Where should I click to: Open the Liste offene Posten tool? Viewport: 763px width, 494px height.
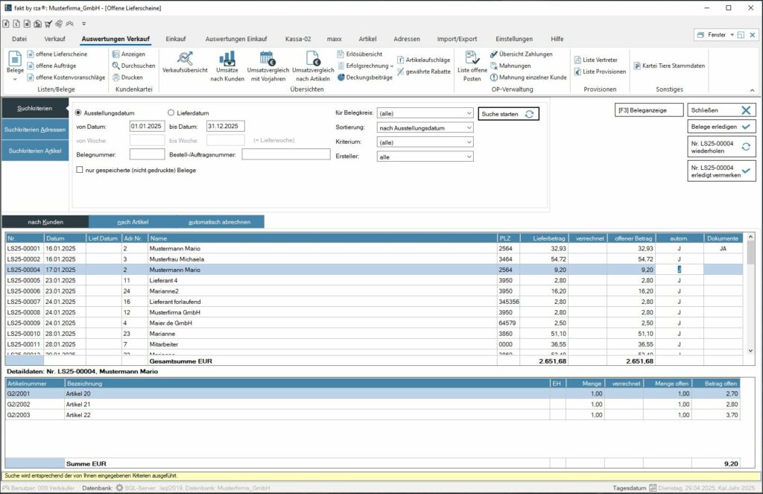472,65
